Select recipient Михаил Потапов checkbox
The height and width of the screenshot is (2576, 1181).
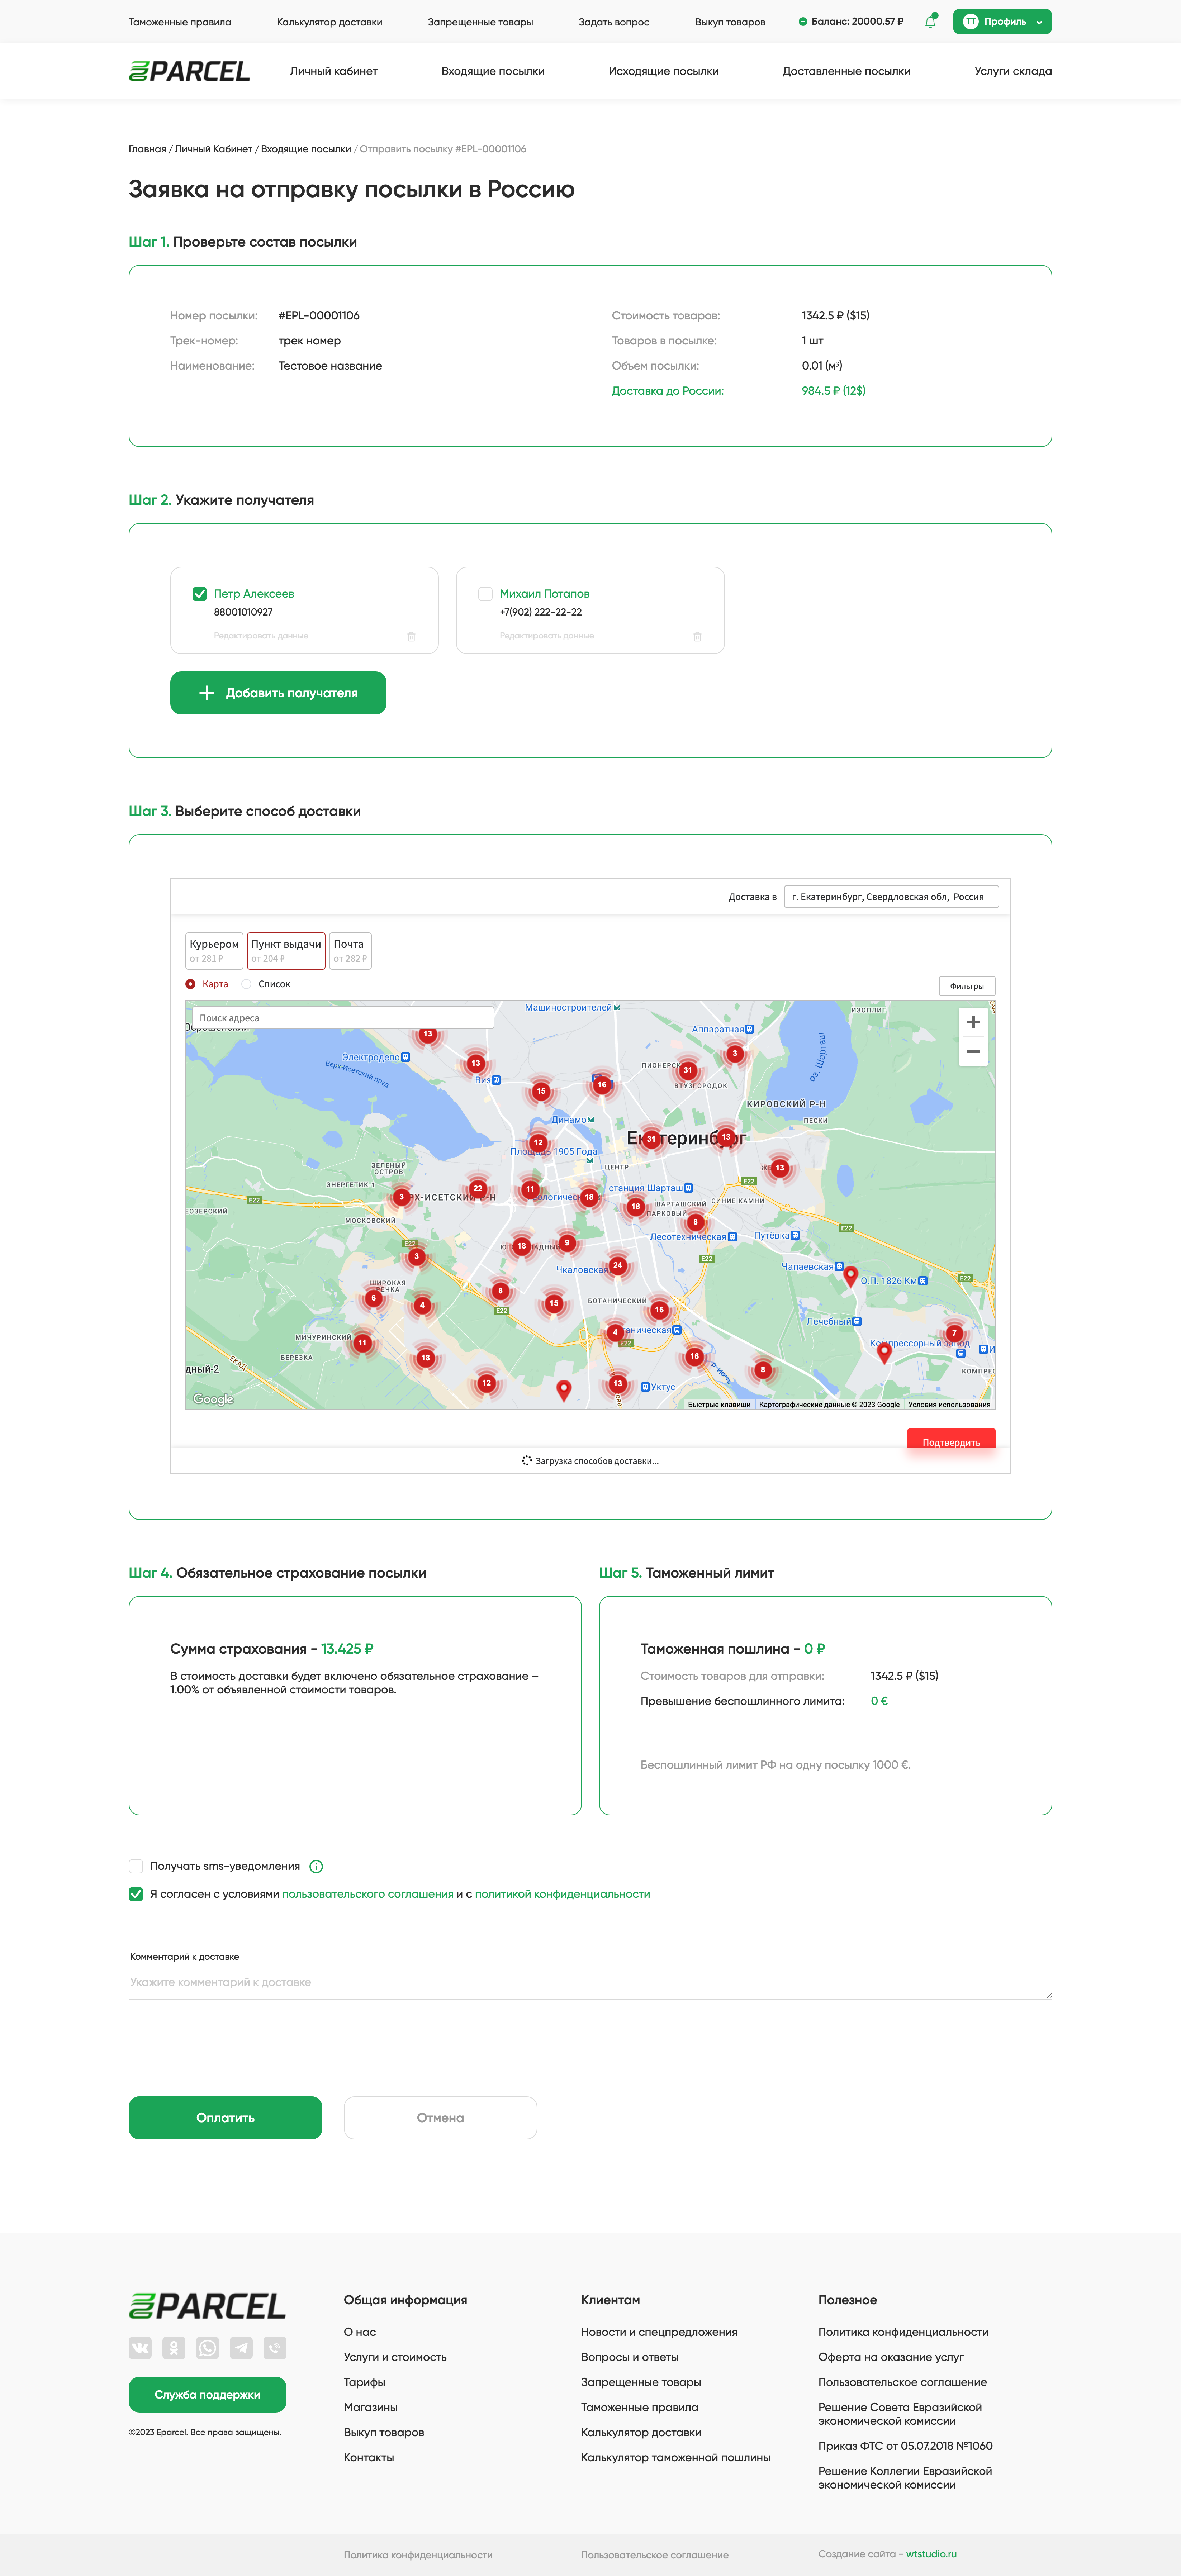pos(485,594)
